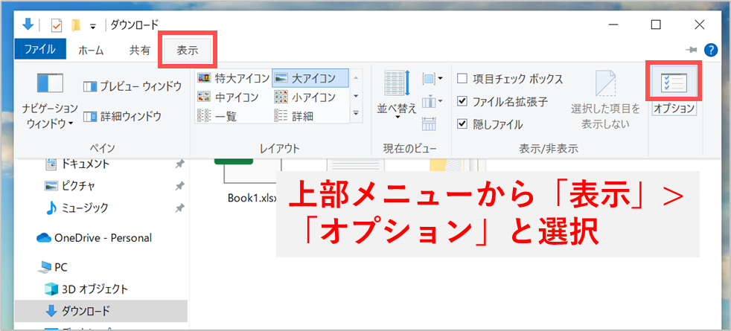Expand the layout gallery more arrow

[x=356, y=113]
